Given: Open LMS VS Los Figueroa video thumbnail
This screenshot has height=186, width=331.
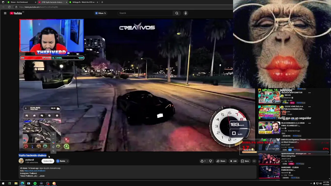Looking at the screenshot, I should point(269,145).
